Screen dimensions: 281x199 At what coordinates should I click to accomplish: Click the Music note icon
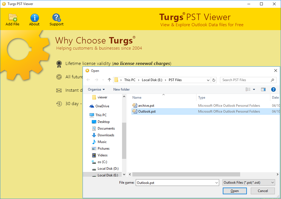pos(94,142)
